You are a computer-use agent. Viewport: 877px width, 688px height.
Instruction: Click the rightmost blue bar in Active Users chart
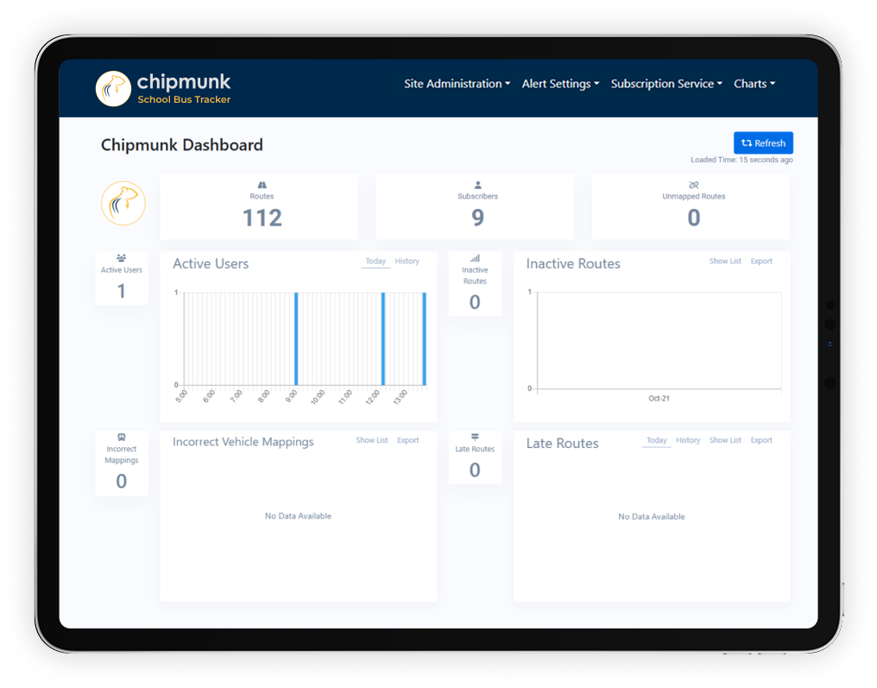point(424,338)
